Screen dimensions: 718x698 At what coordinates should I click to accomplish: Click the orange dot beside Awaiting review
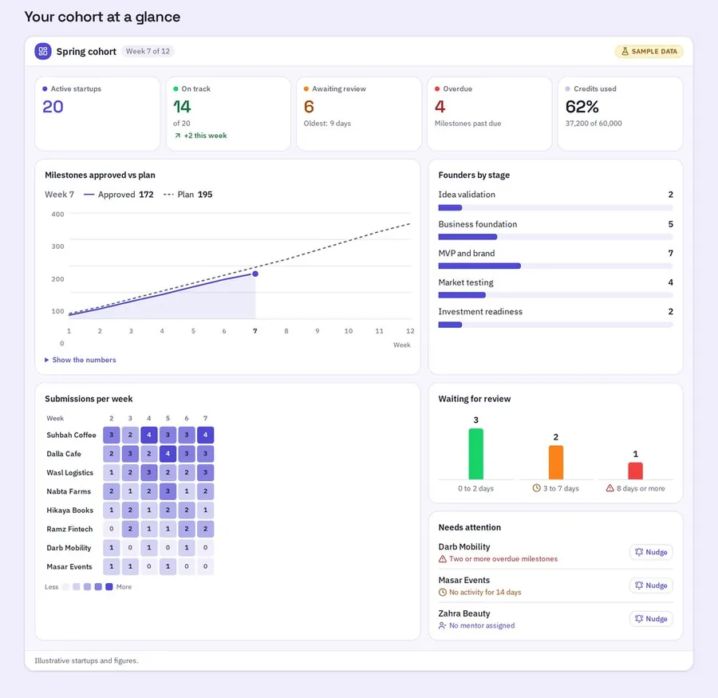pos(306,89)
